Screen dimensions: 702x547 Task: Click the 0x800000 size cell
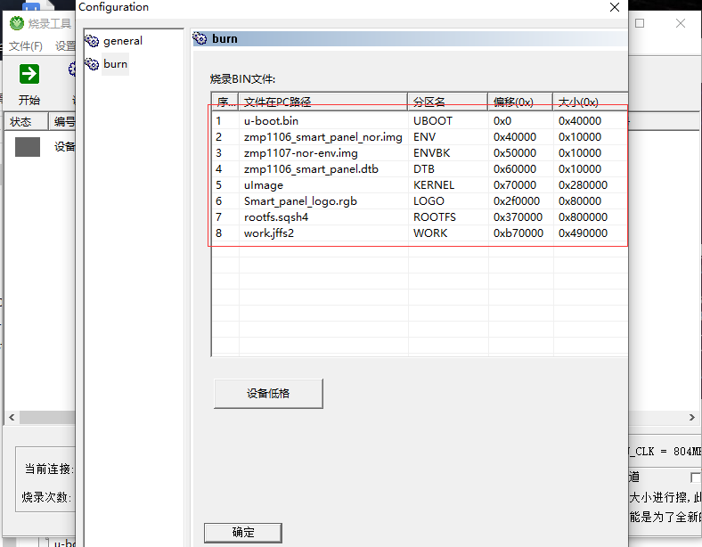[x=583, y=217]
